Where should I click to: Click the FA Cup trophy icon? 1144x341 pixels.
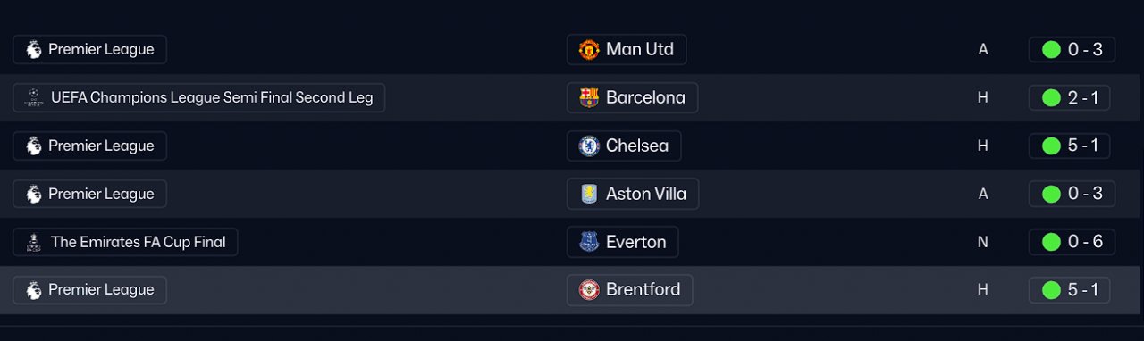[33, 242]
